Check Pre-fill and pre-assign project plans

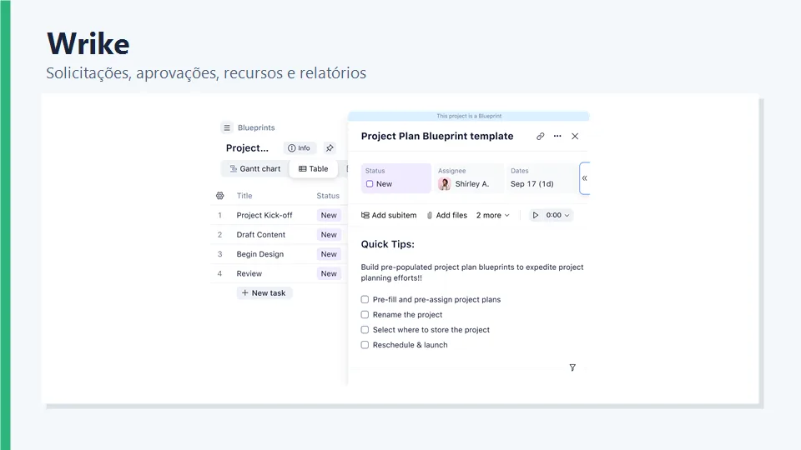(x=365, y=299)
